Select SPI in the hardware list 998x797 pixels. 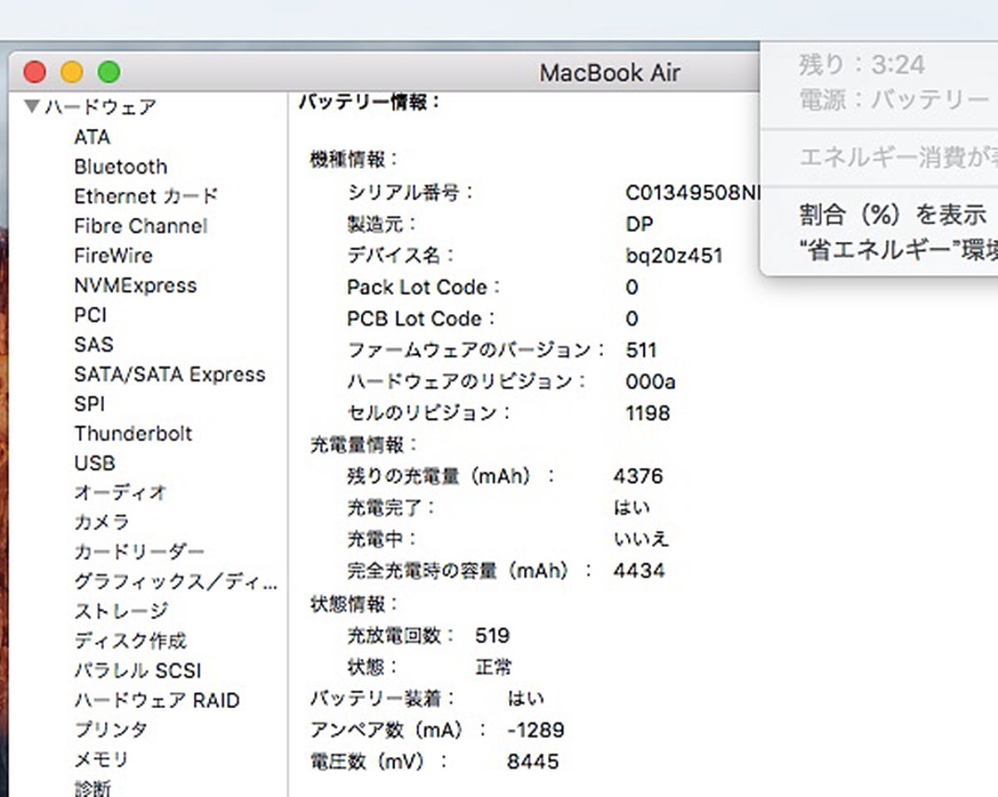coord(90,404)
